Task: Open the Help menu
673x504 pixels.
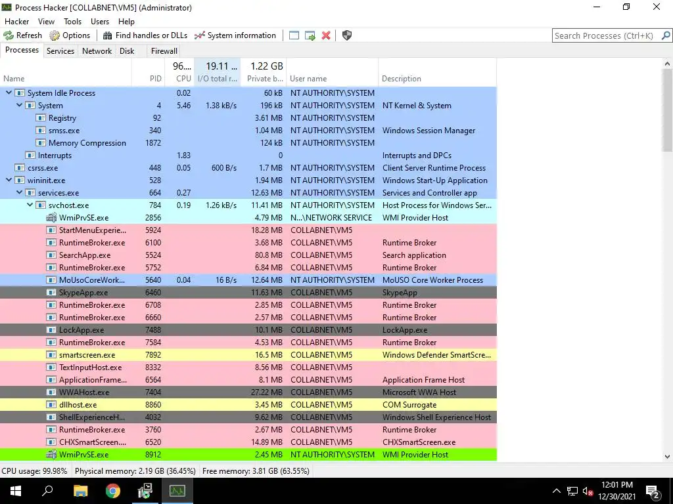Action: [x=126, y=22]
